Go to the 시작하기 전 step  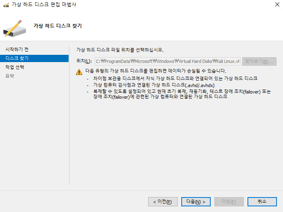pyautogui.click(x=17, y=49)
